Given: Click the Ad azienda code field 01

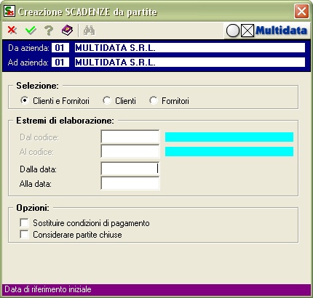Looking at the screenshot, I should click(x=60, y=63).
